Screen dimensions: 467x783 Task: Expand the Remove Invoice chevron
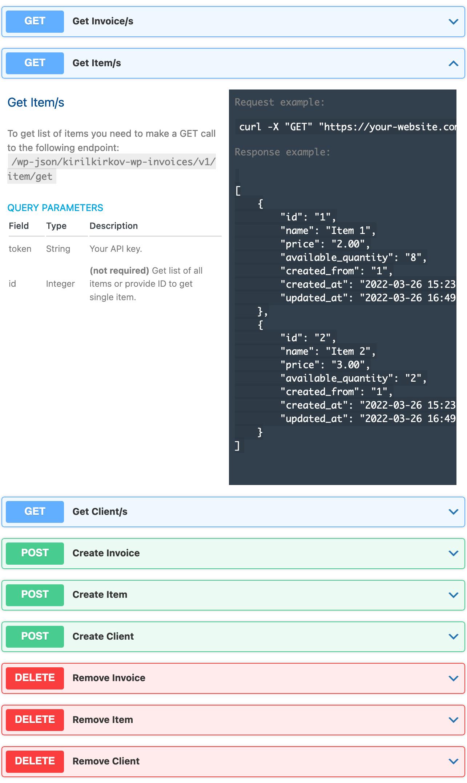point(453,678)
